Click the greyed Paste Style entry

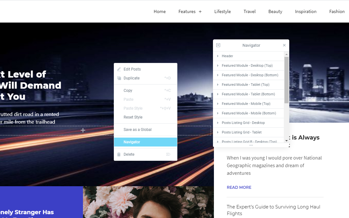146,108
